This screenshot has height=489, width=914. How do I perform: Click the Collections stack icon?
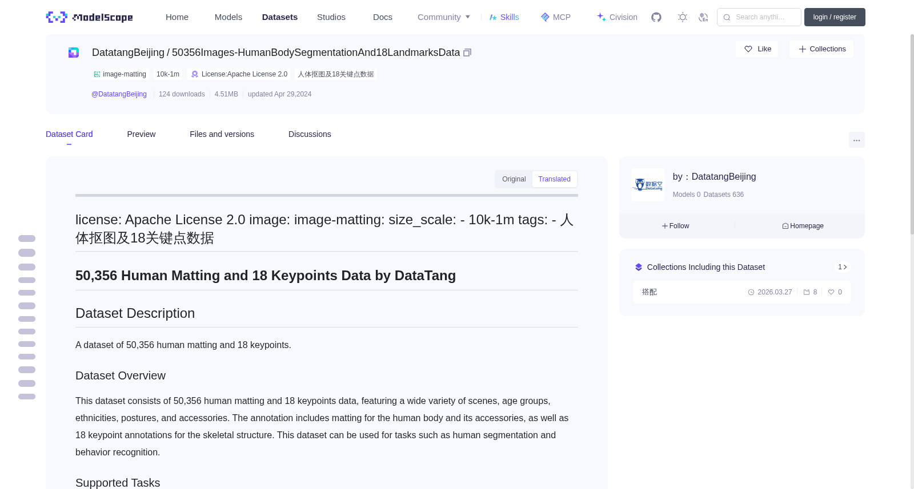639,267
